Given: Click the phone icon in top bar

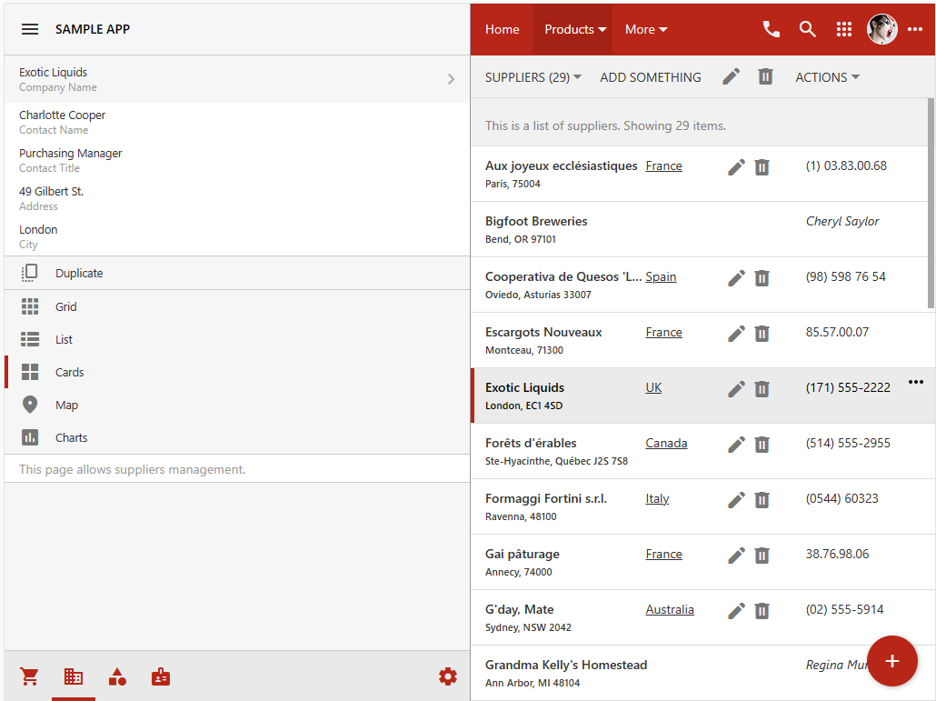Looking at the screenshot, I should (771, 29).
